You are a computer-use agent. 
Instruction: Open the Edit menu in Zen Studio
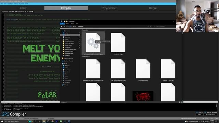(x=5, y=4)
